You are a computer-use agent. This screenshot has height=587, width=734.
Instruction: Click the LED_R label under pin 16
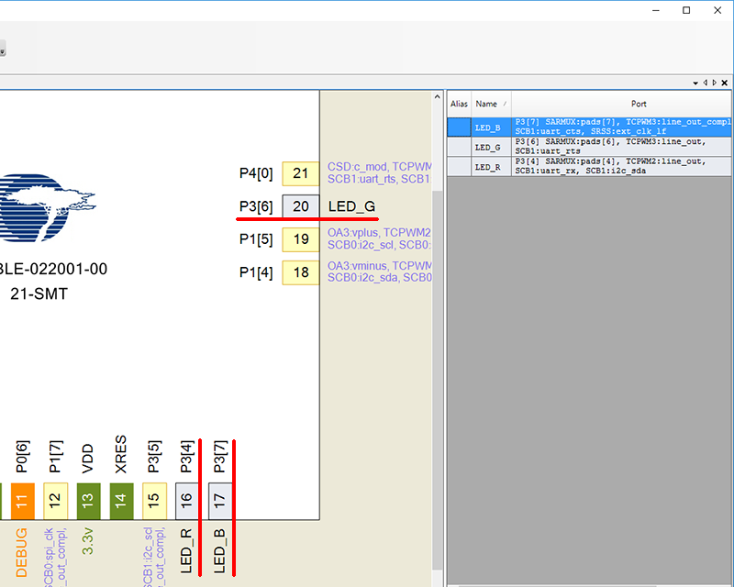(x=186, y=551)
